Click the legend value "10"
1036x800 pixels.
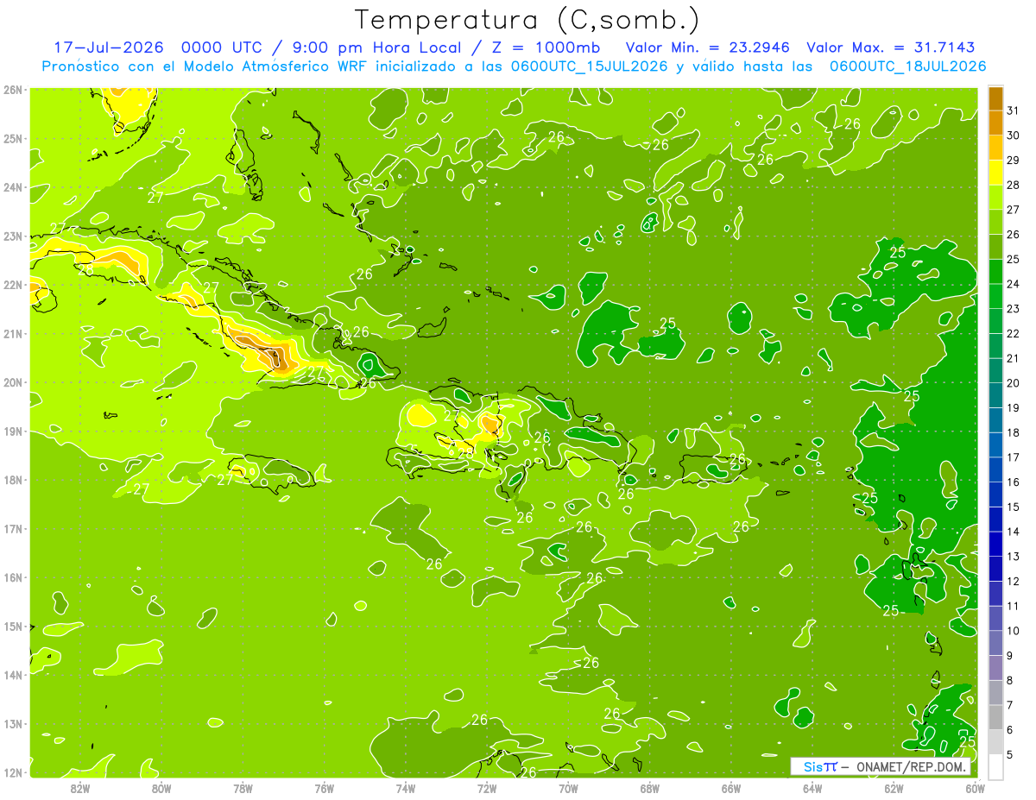point(1014,631)
